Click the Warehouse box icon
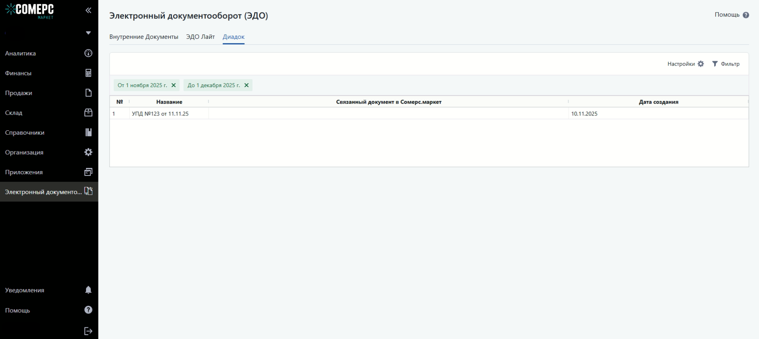 (88, 113)
